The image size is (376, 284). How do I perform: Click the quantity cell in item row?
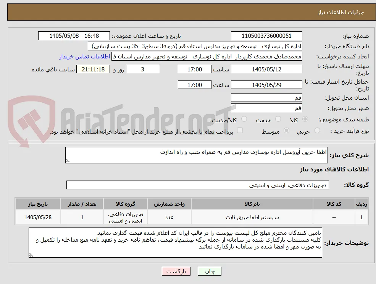[82, 217]
